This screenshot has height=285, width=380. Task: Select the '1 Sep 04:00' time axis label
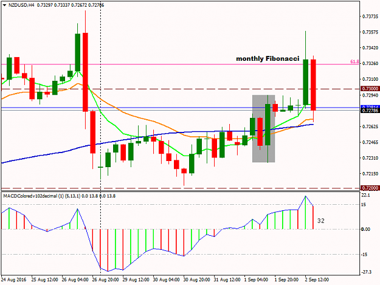point(256,280)
